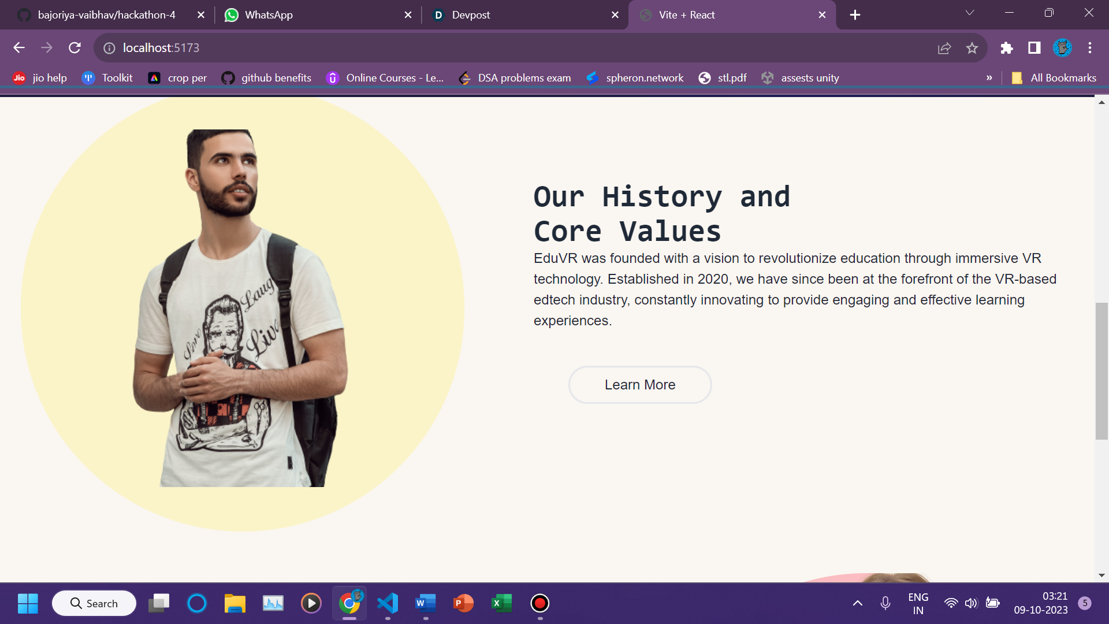Click the vertical page scrollbar thumb
Viewport: 1109px width, 624px height.
(1101, 370)
